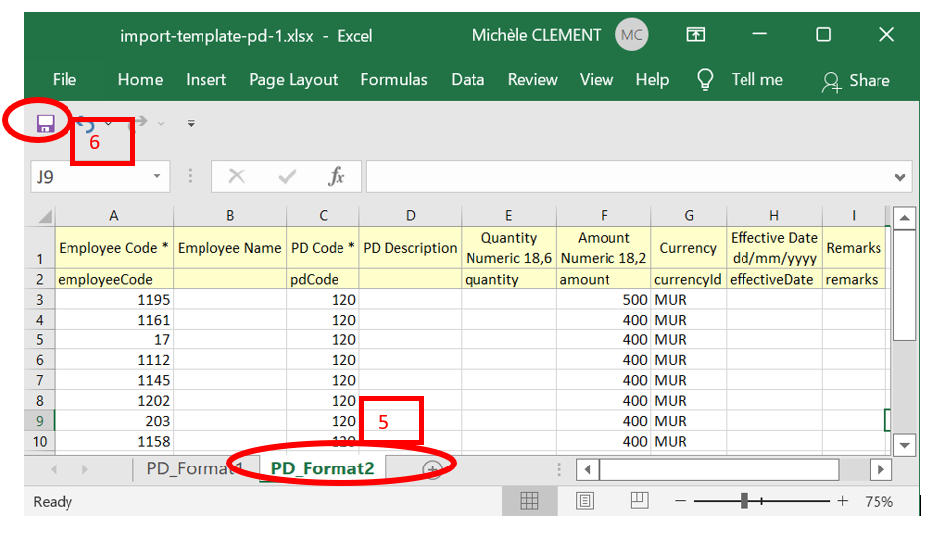Image resolution: width=946 pixels, height=533 pixels.
Task: Open the Formulas ribbon tab
Action: click(394, 80)
